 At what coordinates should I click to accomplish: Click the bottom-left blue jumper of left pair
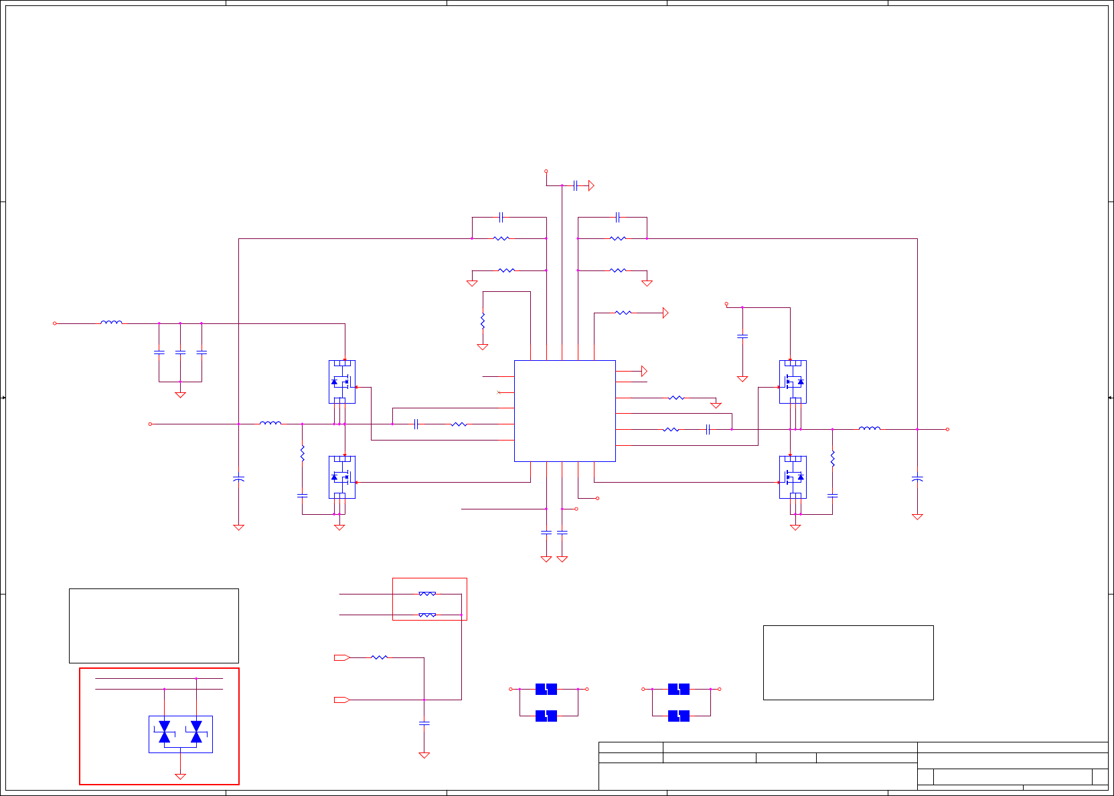546,716
